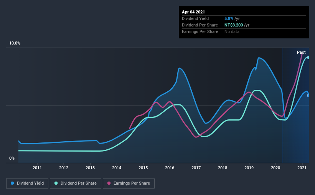Toggle the Dividend Per Share legend button
The height and width of the screenshot is (195, 315).
coord(76,183)
